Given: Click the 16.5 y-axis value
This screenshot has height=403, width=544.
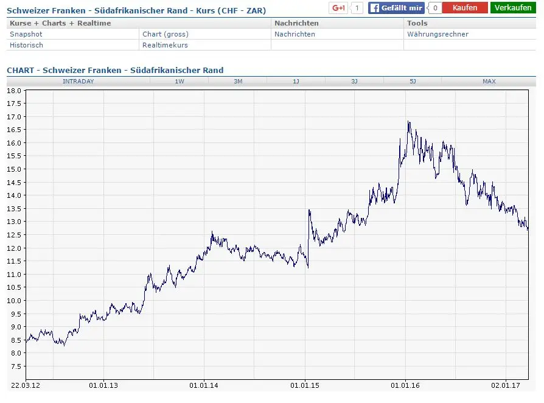Looking at the screenshot, I should (x=14, y=130).
